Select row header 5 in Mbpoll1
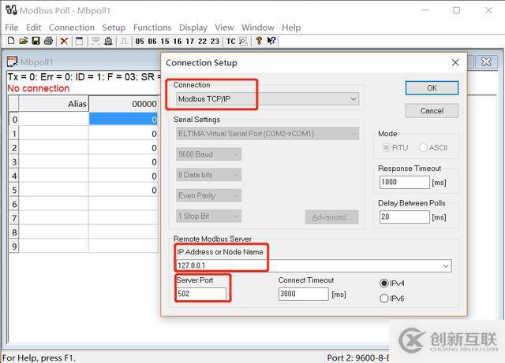Image resolution: width=505 pixels, height=363 pixels. 14,190
